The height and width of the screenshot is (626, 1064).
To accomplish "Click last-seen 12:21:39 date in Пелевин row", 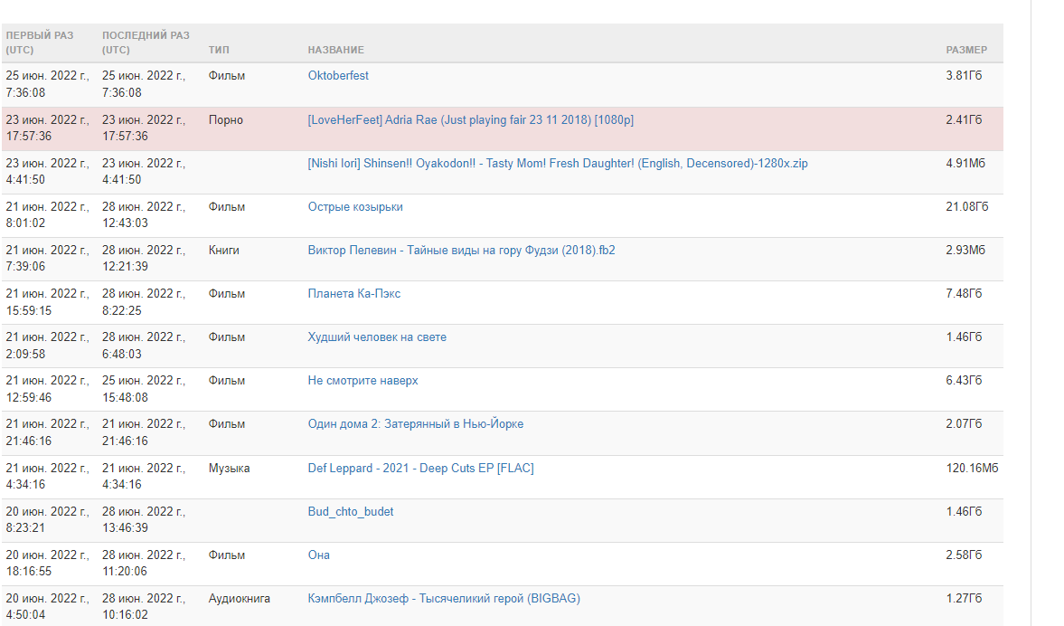I will click(x=144, y=258).
